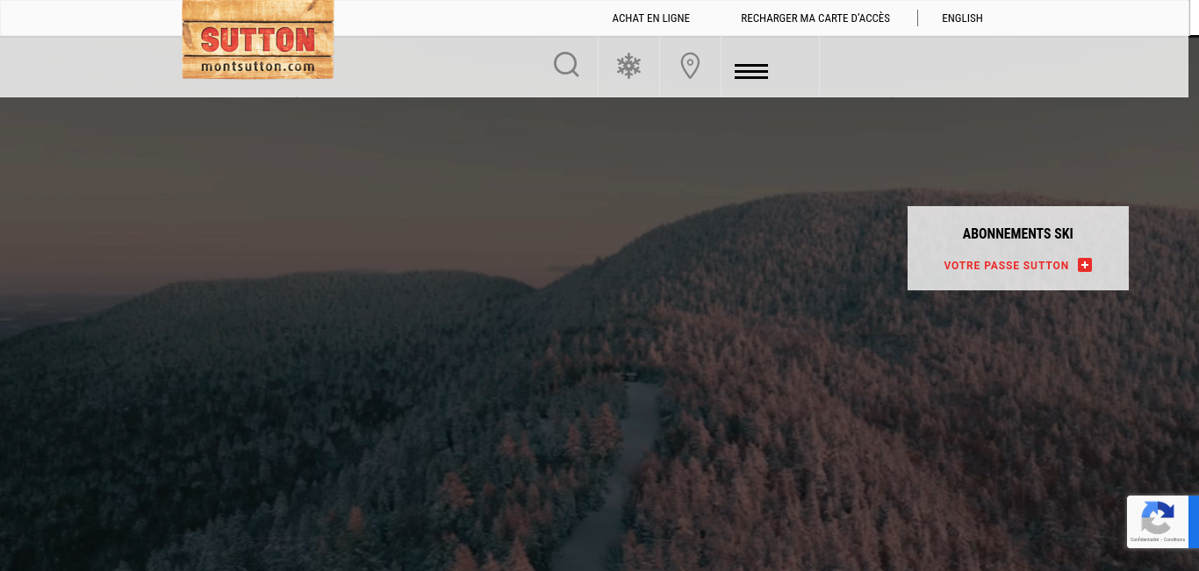Open Recharger ma carte d'accès link

coord(815,18)
